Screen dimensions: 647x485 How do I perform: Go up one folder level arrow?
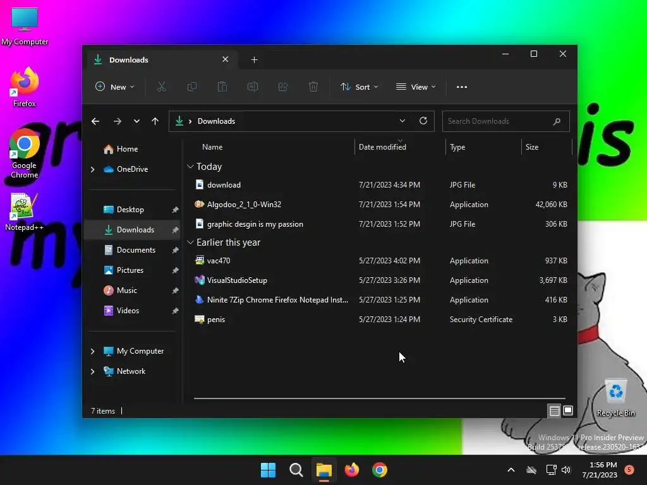[x=155, y=121]
